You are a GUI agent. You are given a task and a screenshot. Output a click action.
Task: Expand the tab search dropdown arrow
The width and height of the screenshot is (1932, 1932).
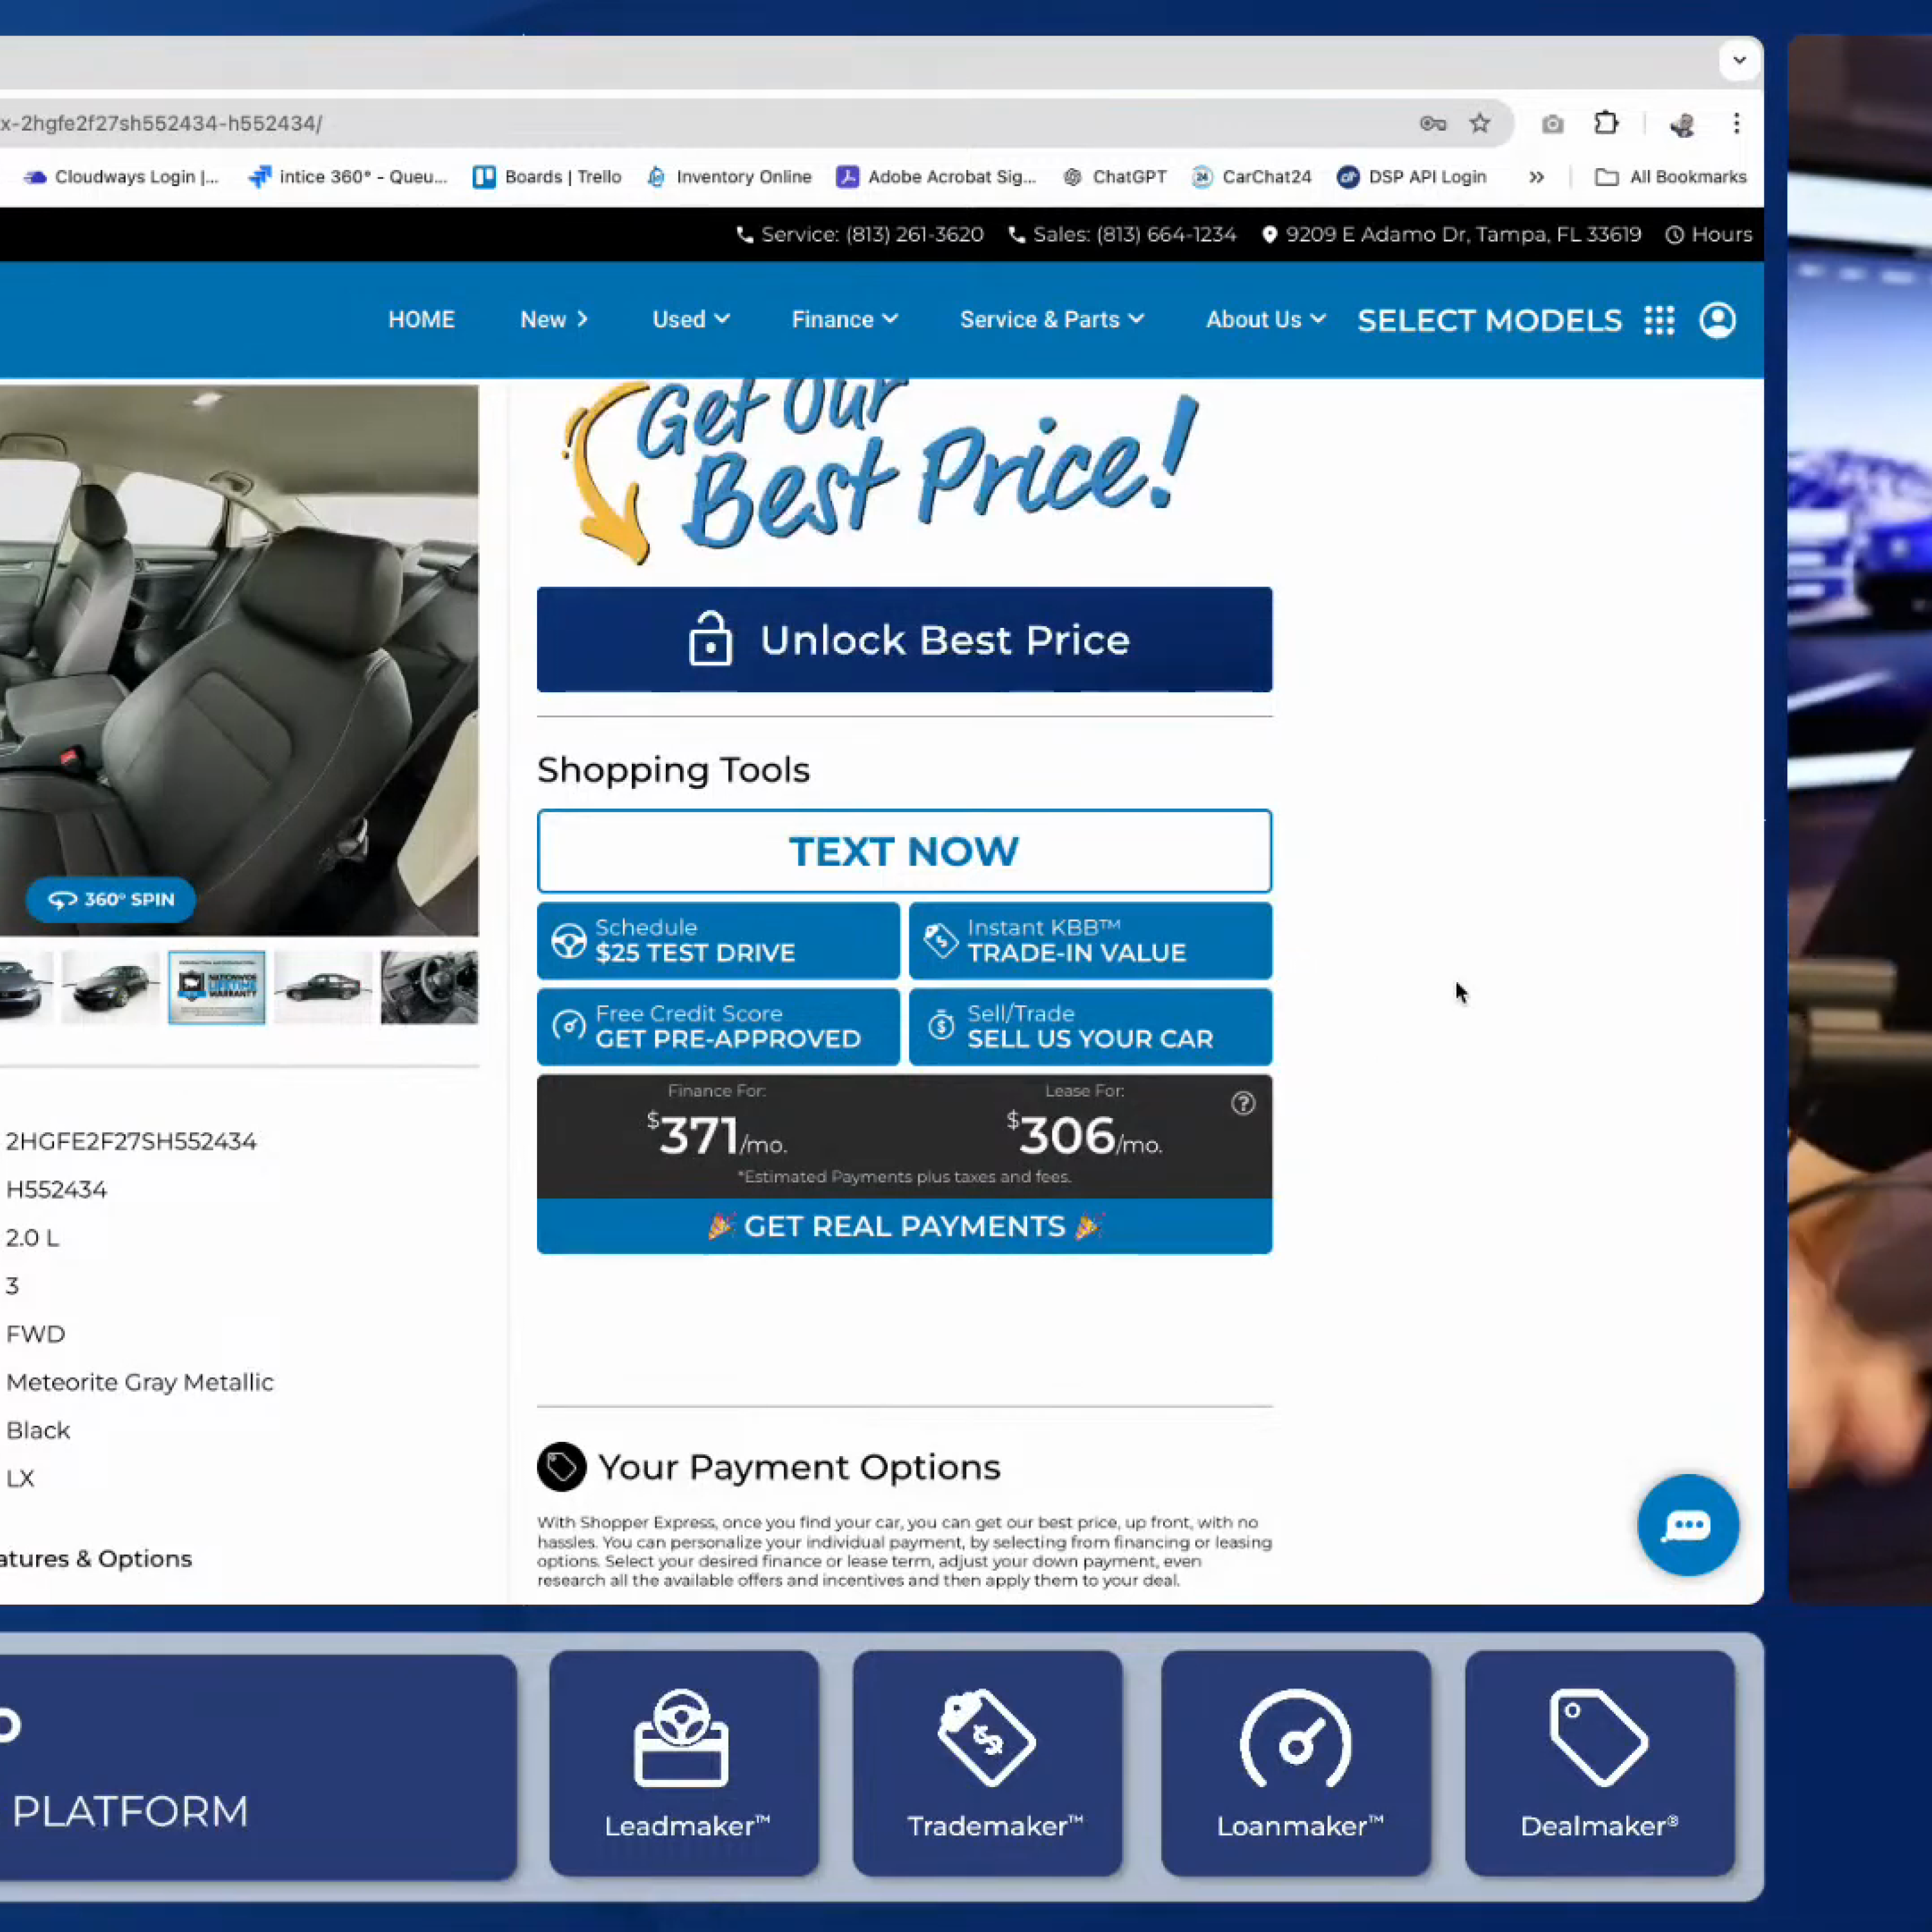click(x=1739, y=60)
